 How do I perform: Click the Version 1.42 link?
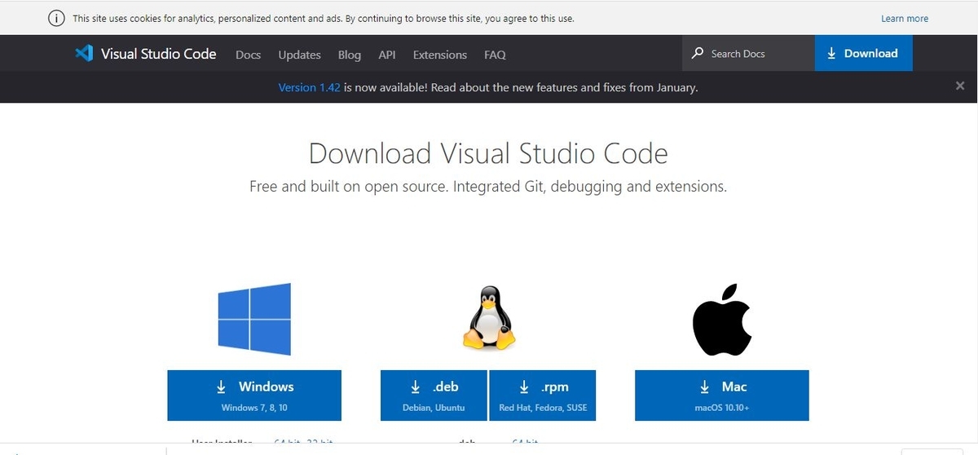[x=309, y=87]
